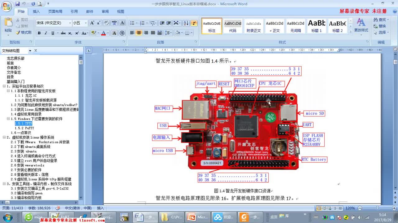This screenshot has width=398, height=223.
Task: Apply strikethrough formatting
Action: point(63,33)
